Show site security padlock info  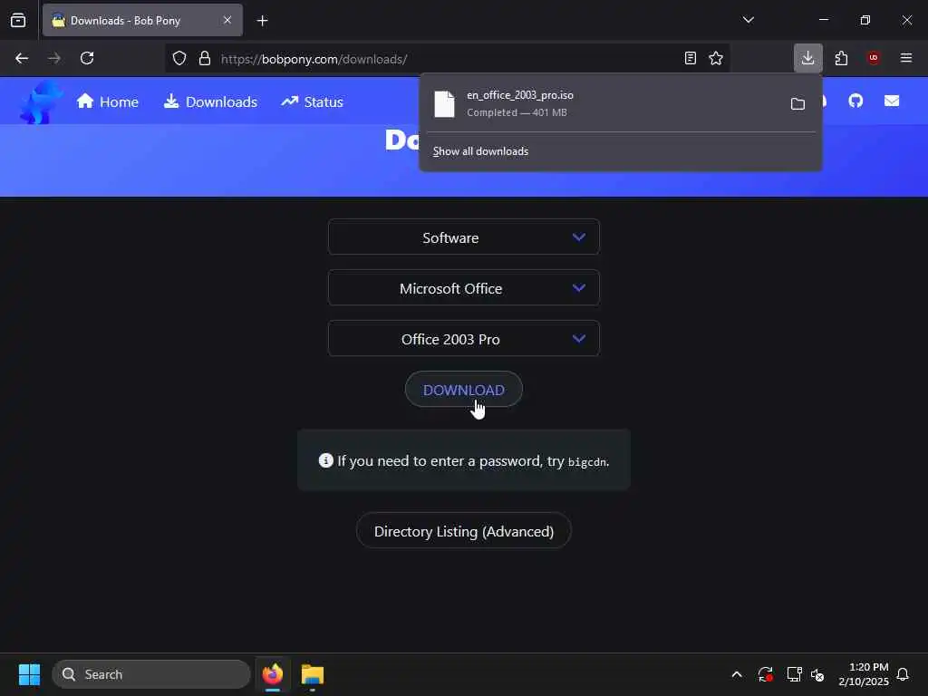click(x=205, y=58)
